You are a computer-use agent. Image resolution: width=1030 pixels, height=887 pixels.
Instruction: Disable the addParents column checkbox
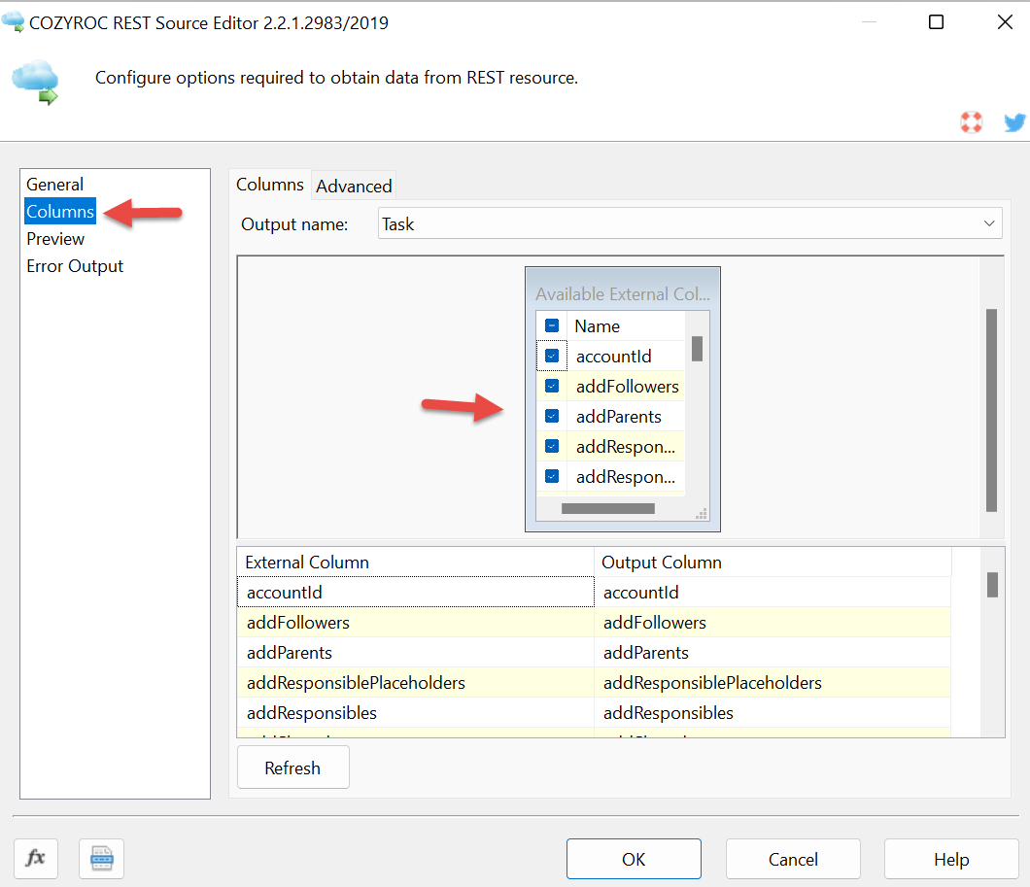point(552,417)
